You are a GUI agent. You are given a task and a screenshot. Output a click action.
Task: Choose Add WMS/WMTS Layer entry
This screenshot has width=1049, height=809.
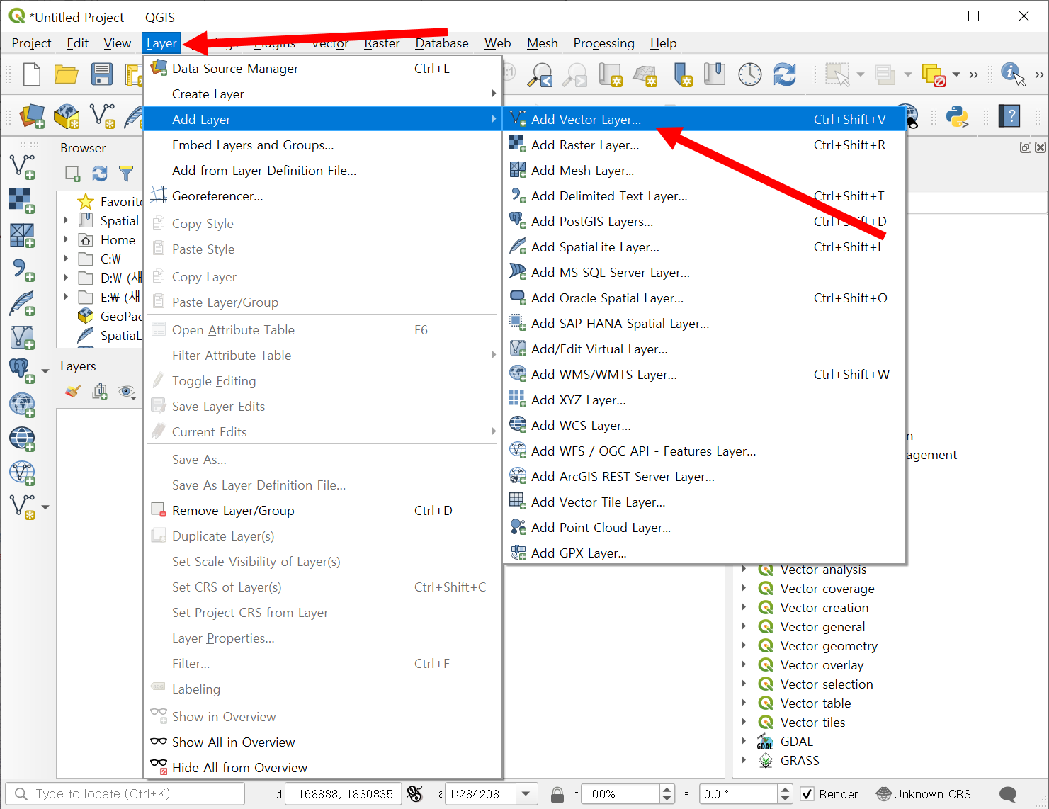[x=704, y=374]
